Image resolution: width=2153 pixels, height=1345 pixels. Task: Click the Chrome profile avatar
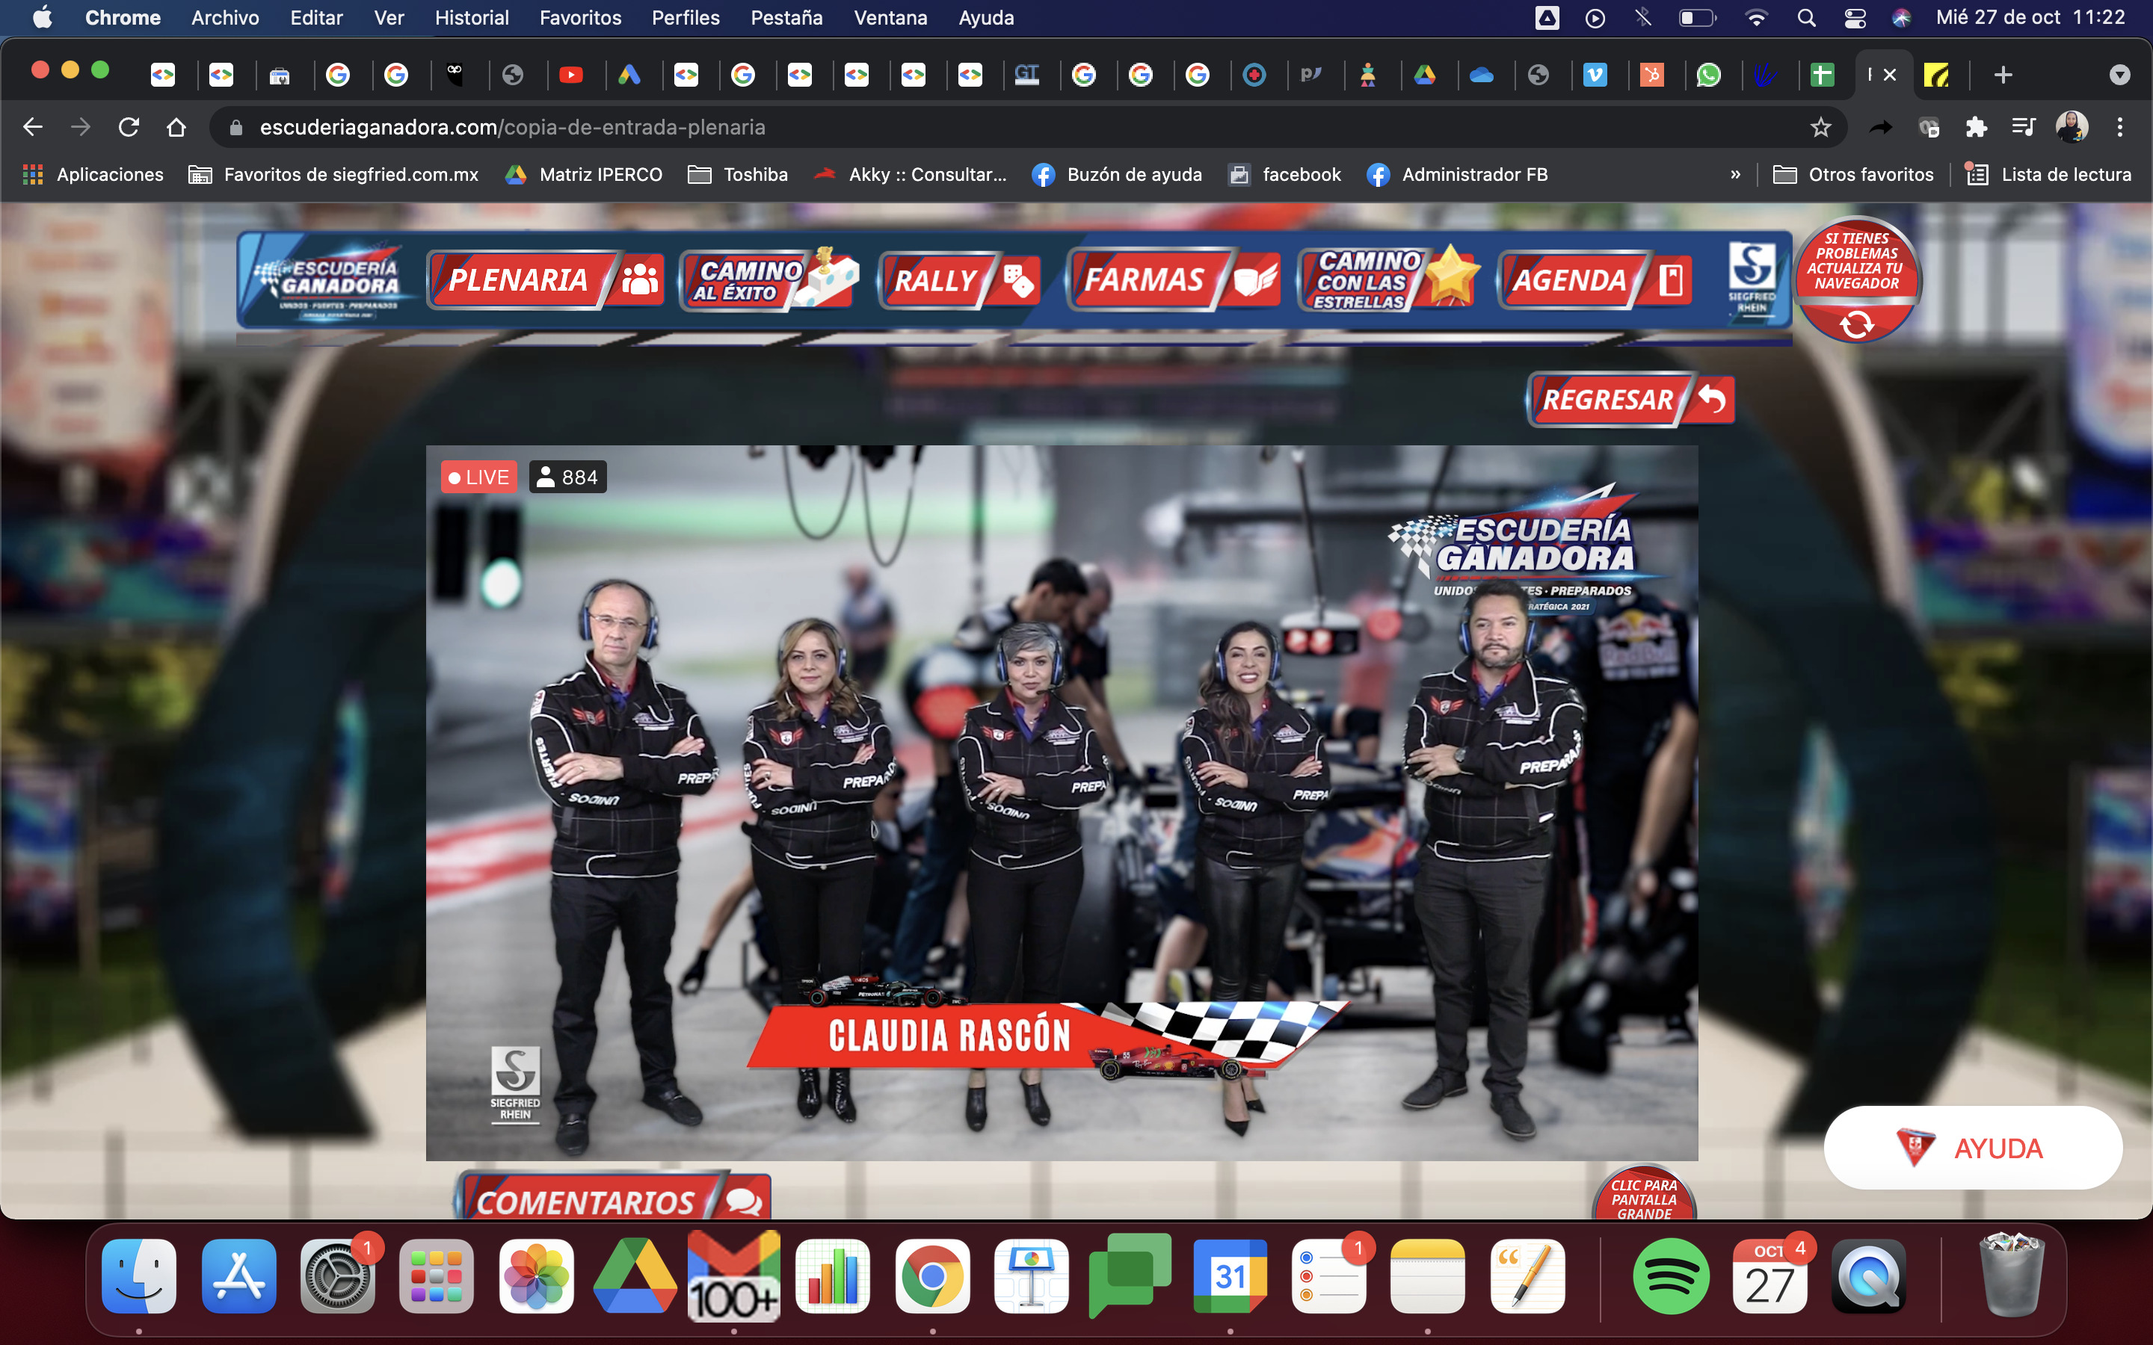pos(2072,127)
